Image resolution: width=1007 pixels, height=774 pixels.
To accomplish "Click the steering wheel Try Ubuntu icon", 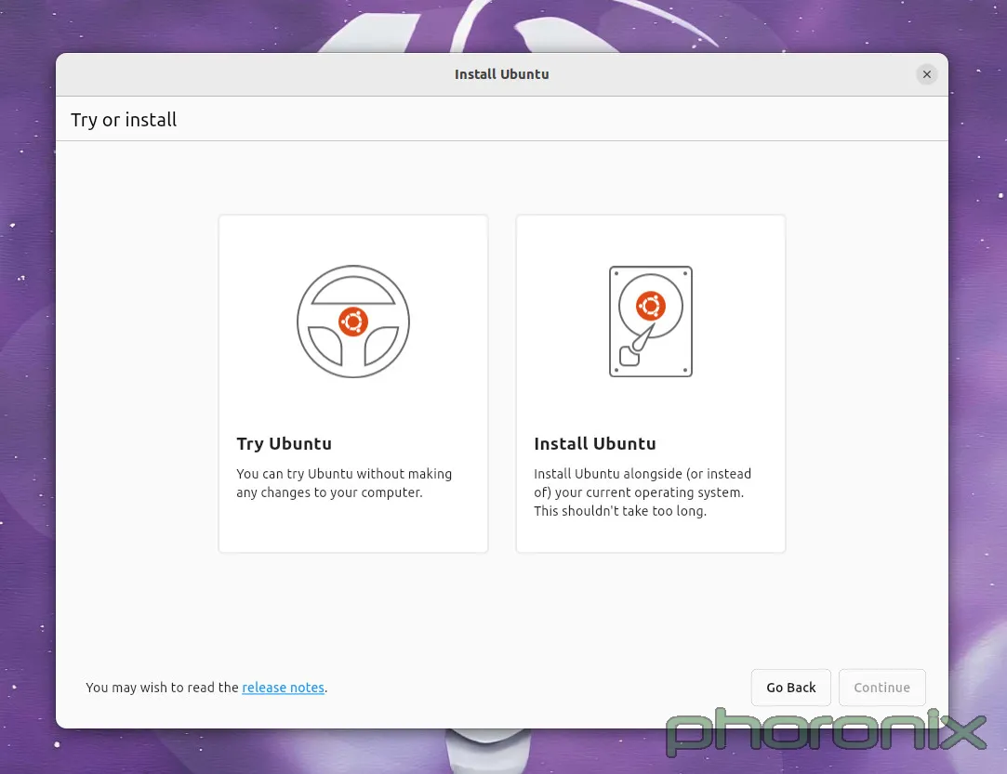I will pos(353,321).
